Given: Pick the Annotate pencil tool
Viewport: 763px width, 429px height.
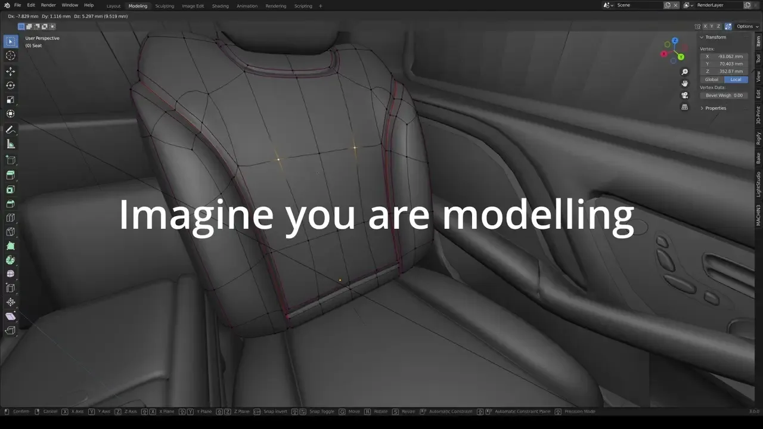Looking at the screenshot, I should point(10,130).
